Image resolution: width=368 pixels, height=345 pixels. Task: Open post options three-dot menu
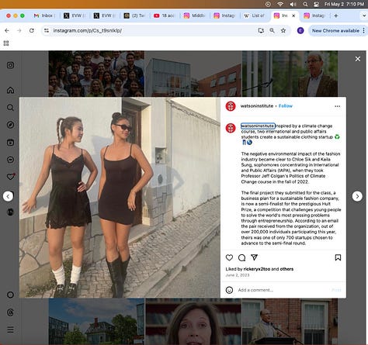click(337, 106)
